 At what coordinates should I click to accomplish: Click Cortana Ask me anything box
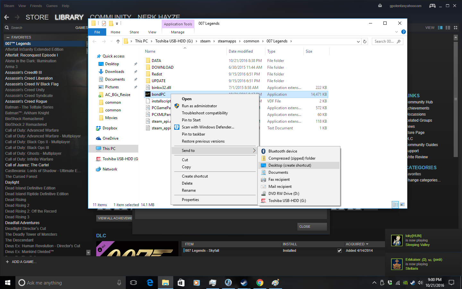(70, 283)
